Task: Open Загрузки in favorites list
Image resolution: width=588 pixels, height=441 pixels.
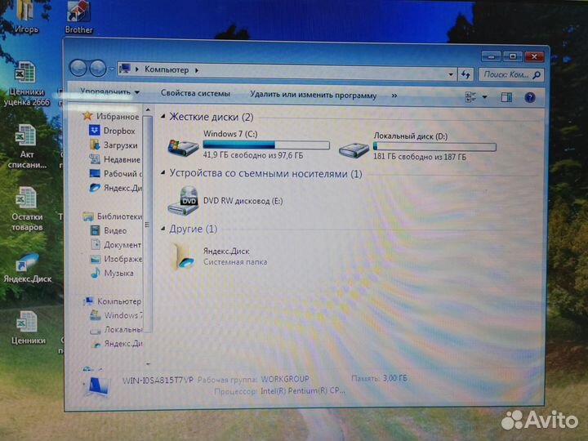Action: coord(114,145)
